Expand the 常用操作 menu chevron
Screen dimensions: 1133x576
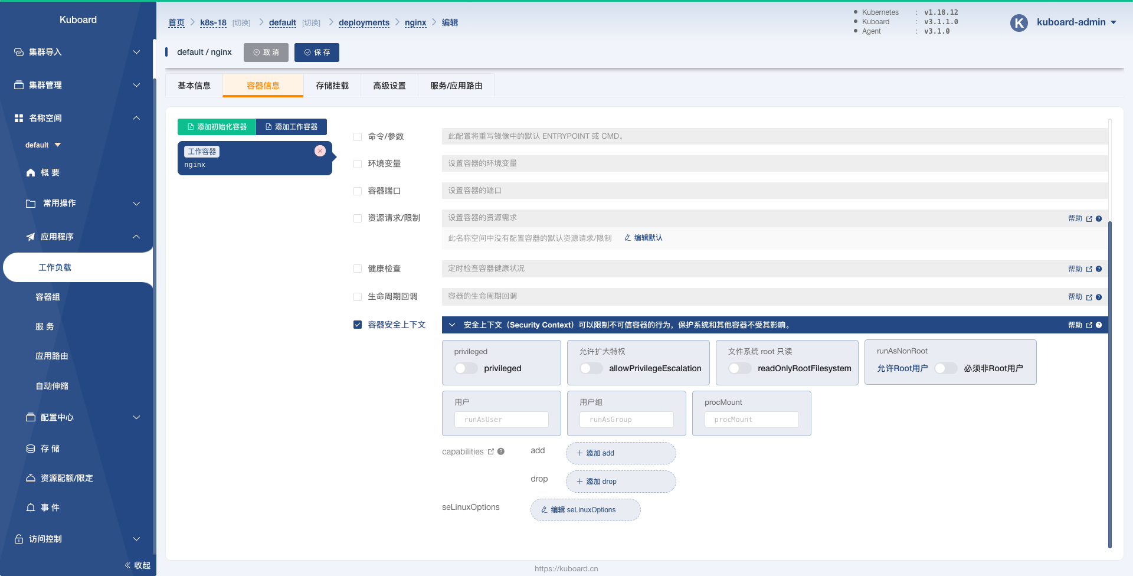(136, 204)
